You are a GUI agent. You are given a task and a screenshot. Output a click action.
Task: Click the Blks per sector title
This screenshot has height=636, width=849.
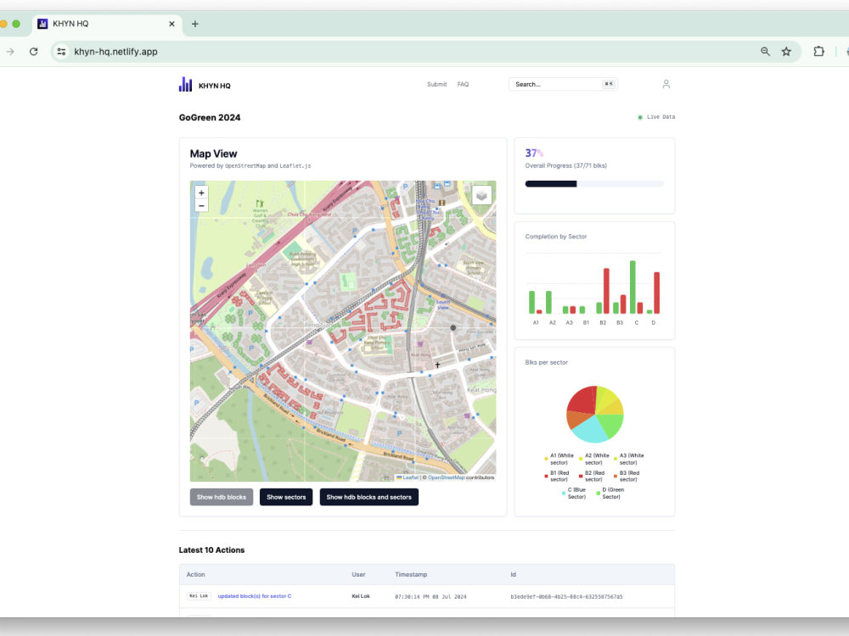click(546, 362)
